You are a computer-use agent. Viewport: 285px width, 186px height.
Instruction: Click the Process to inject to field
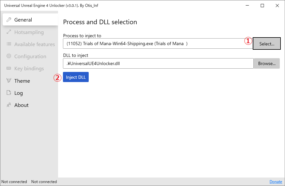[153, 44]
